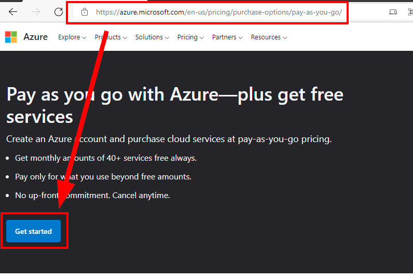The width and height of the screenshot is (413, 279).
Task: Click the '40+ services free always' bullet
Action: tap(106, 158)
